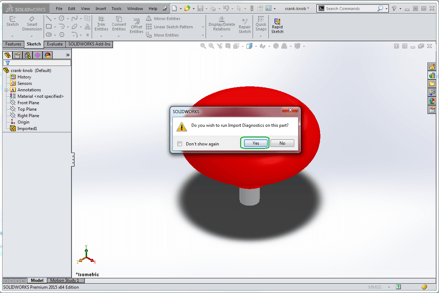Open the Design Library task pane
Image resolution: width=439 pixels, height=293 pixels.
pyautogui.click(x=432, y=75)
